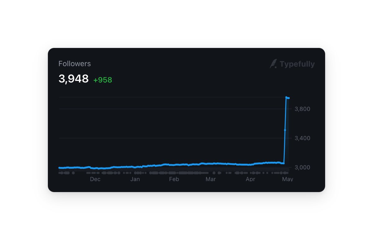This screenshot has width=373, height=240.
Task: Click the 3,000 y-axis label
Action: coord(302,167)
